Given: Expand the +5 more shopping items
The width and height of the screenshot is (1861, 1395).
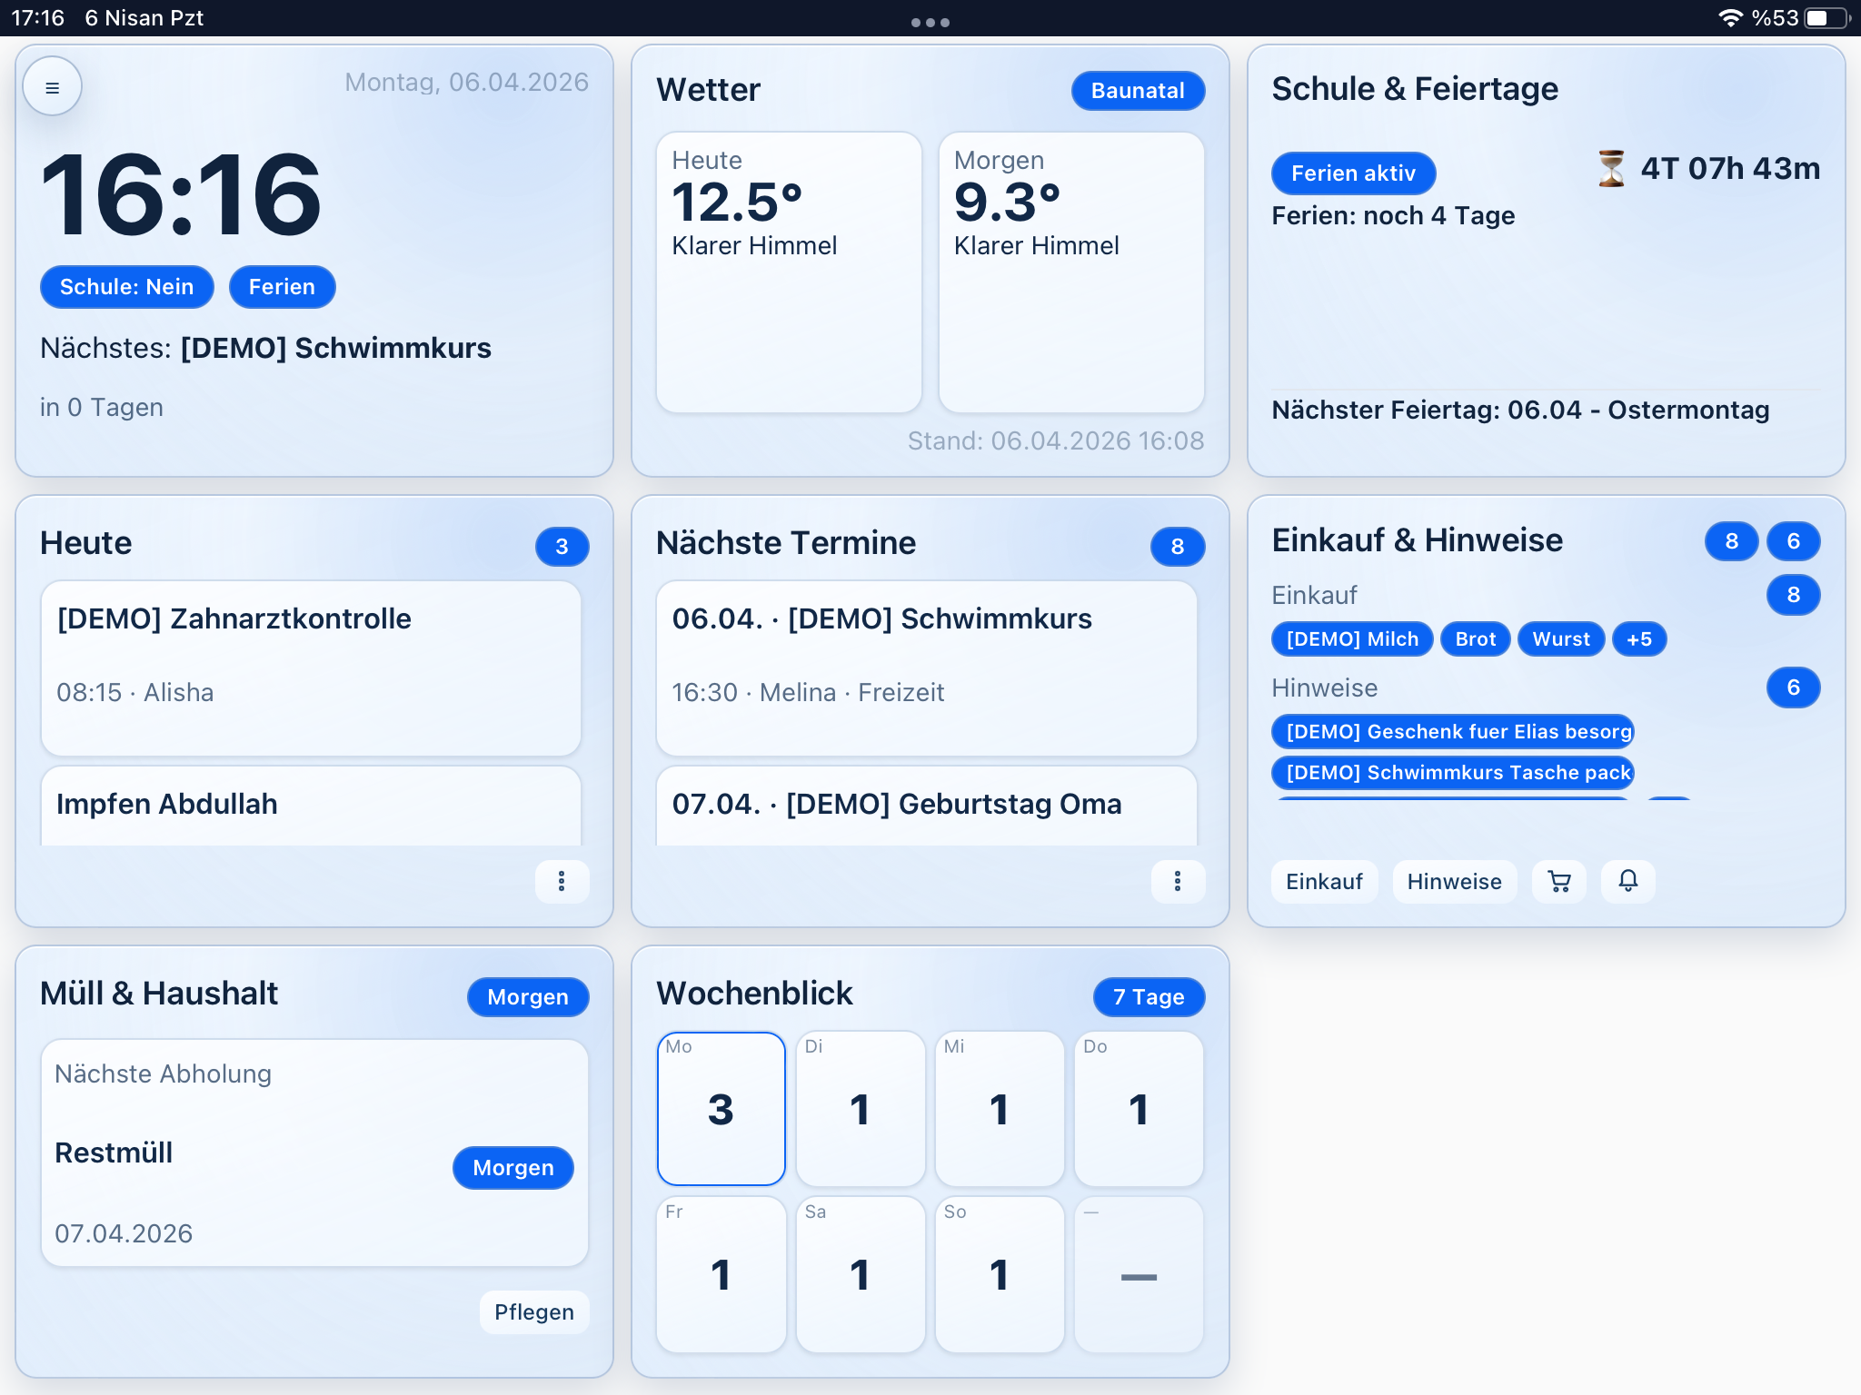Looking at the screenshot, I should (x=1638, y=639).
